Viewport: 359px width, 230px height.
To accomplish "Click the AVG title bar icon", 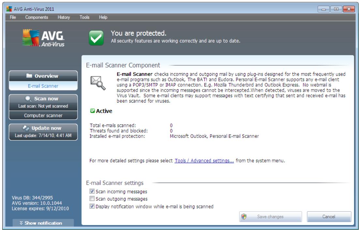I will click(x=9, y=9).
